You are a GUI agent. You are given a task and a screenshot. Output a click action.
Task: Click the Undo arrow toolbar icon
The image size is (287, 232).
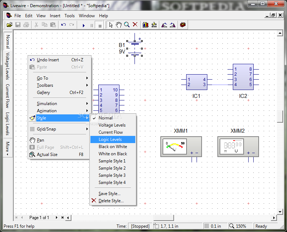pos(63,25)
